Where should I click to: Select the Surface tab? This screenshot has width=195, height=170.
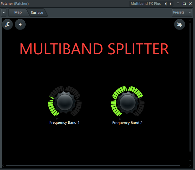[37, 13]
